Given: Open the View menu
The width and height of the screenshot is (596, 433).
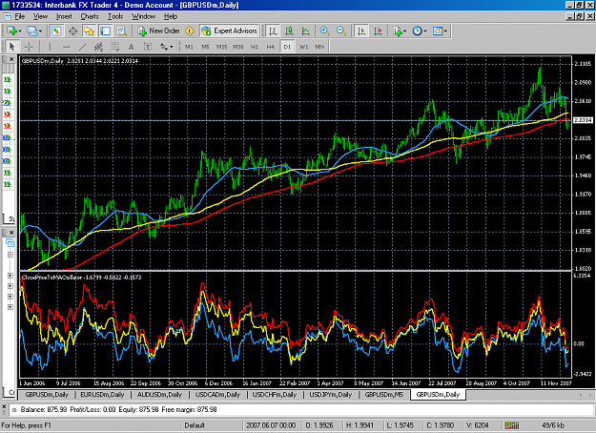Looking at the screenshot, I should pos(40,16).
